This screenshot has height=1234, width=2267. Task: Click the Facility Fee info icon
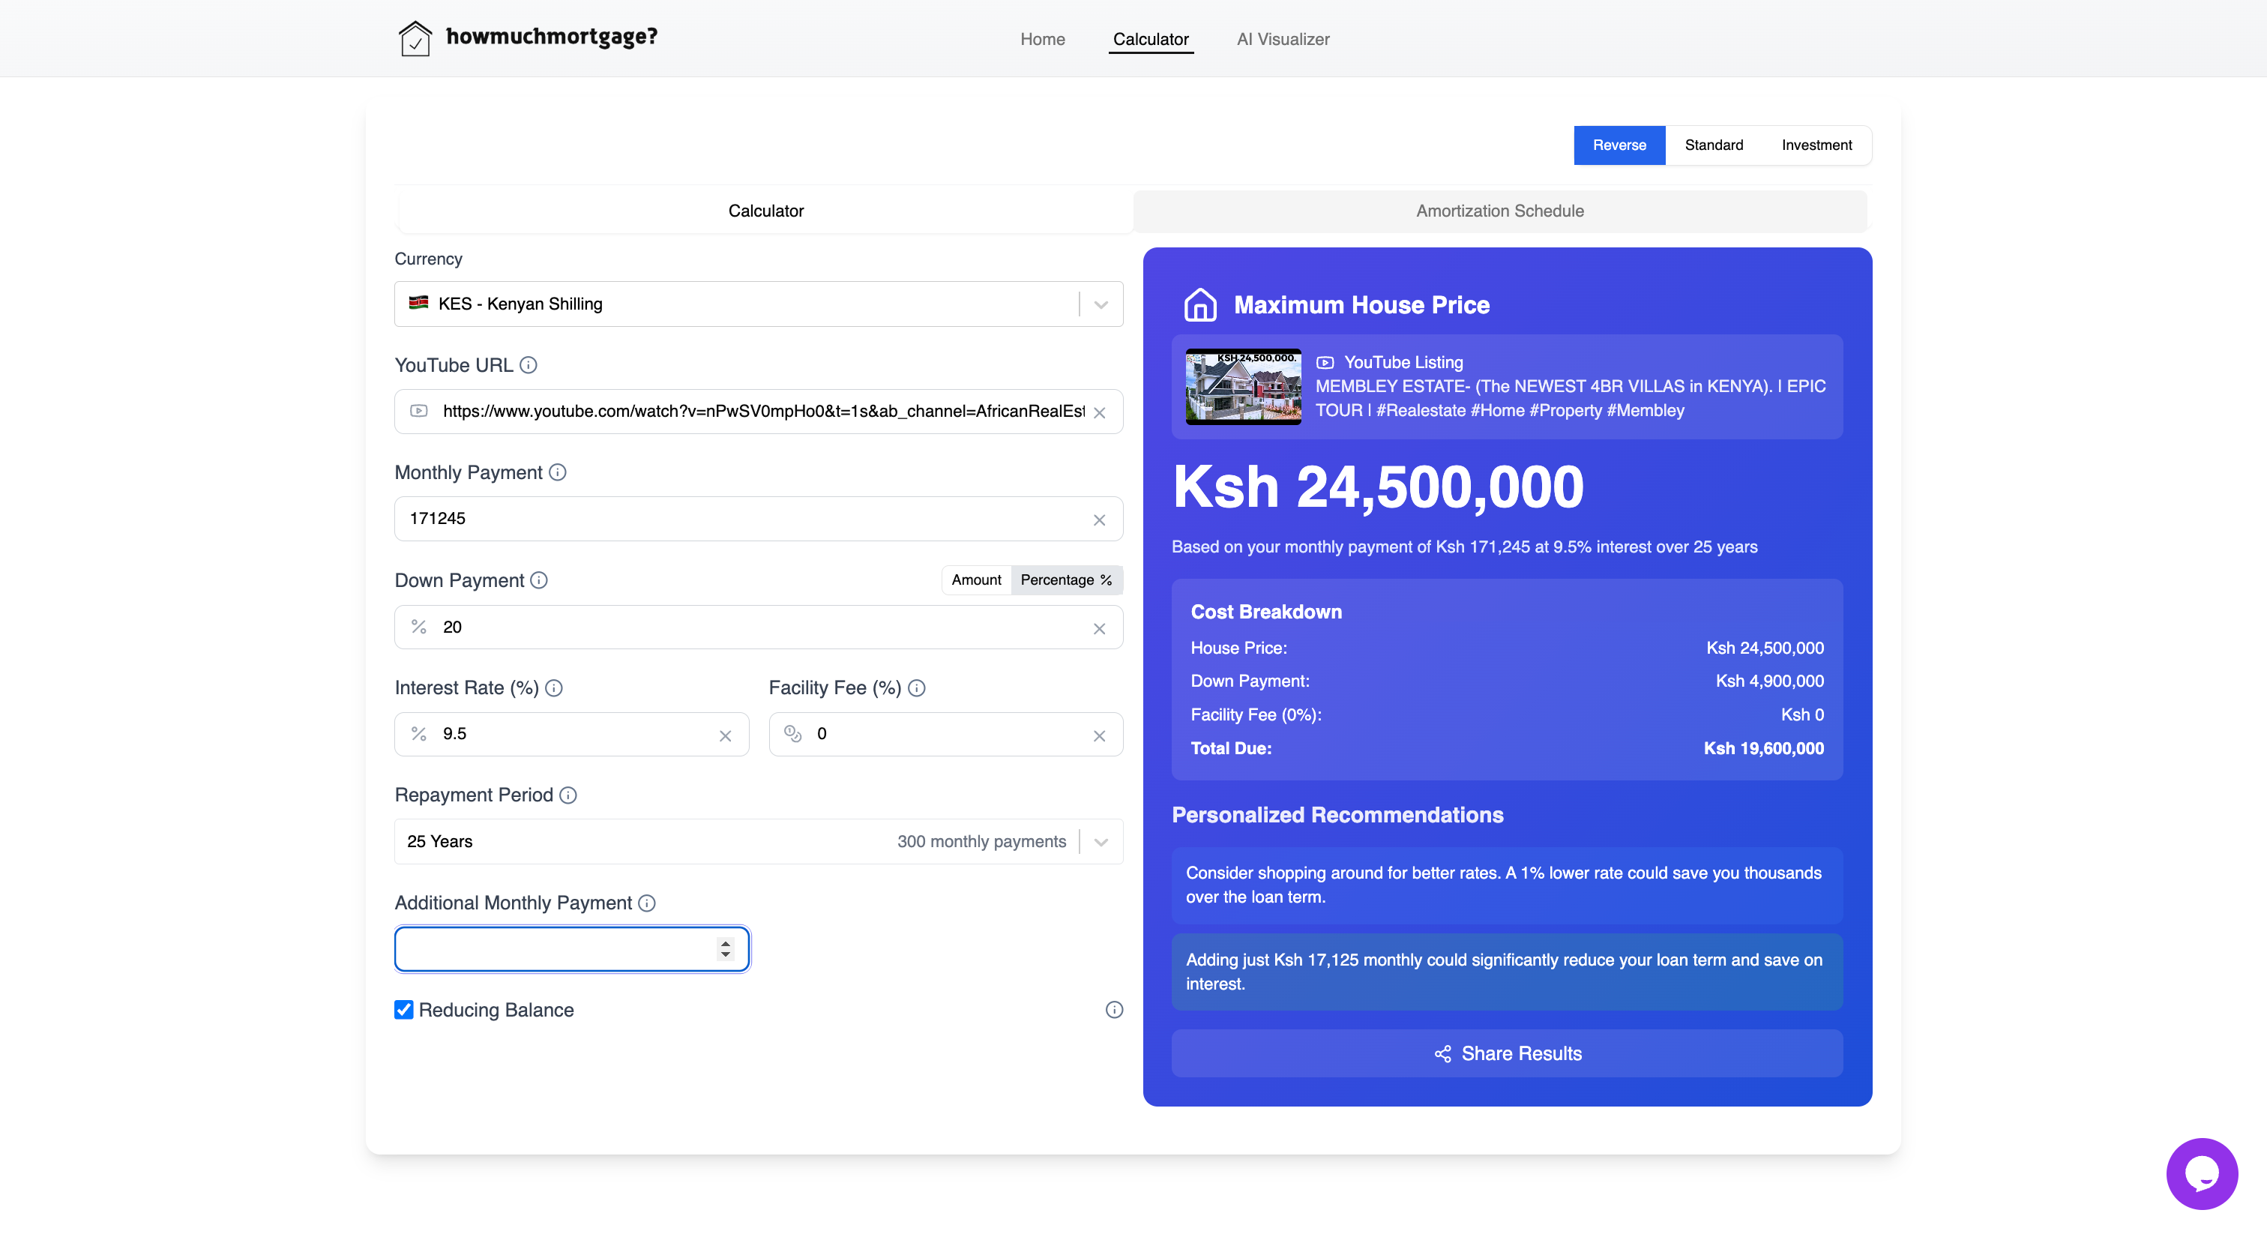(916, 688)
